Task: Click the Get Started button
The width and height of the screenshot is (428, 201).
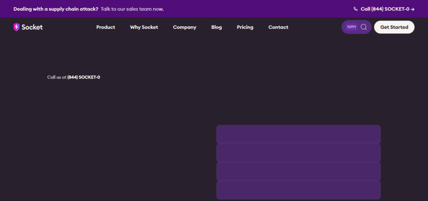Action: coord(394,27)
